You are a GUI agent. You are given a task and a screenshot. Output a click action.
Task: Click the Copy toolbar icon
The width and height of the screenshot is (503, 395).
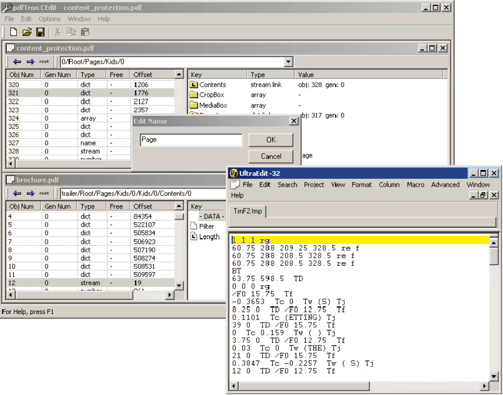click(x=71, y=33)
